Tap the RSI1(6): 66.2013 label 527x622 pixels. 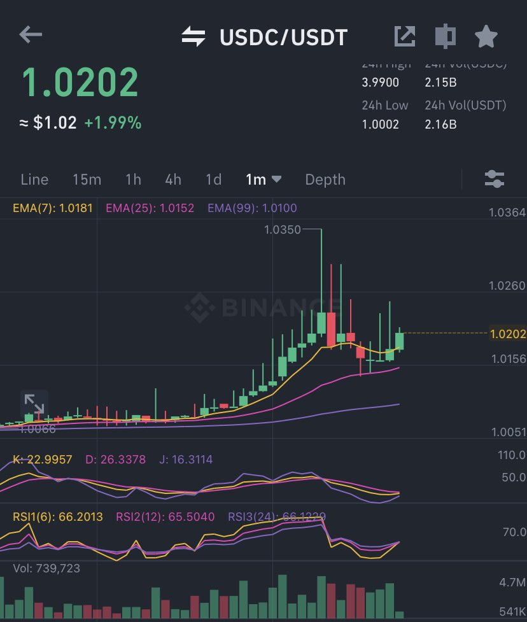click(58, 516)
